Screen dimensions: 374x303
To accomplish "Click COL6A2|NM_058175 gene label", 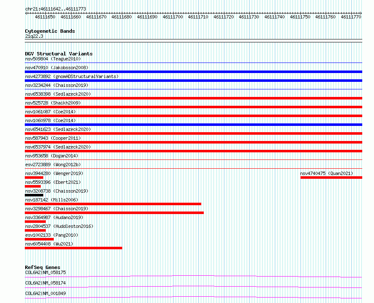I will pyautogui.click(x=45, y=272).
